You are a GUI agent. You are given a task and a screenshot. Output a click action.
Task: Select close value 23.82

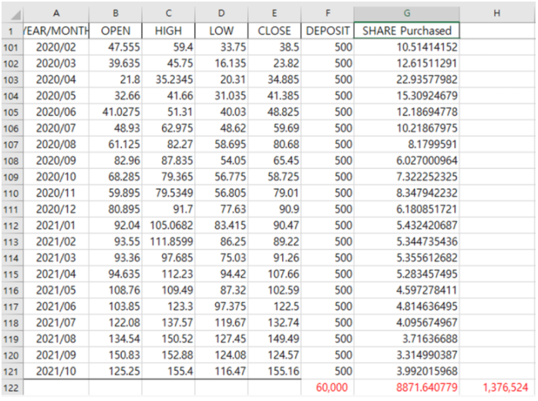(274, 63)
